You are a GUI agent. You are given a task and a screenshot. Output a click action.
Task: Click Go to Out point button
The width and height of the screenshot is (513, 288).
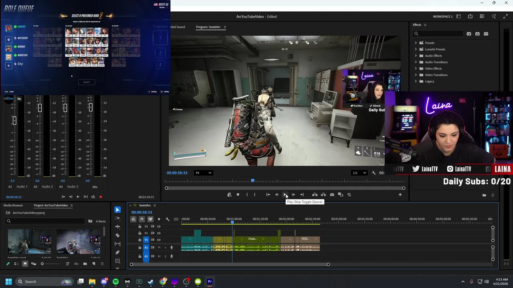tap(302, 195)
